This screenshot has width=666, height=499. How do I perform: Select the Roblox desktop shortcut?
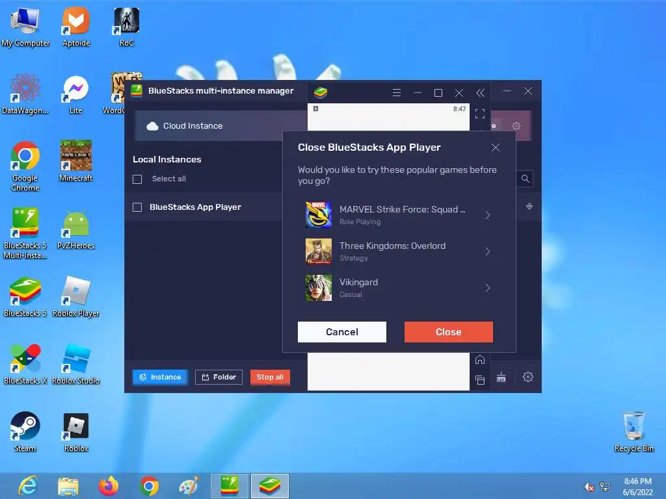76,431
